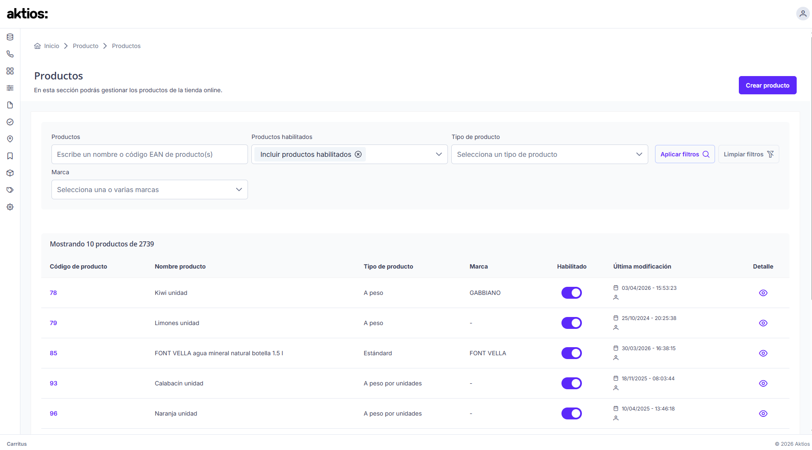Open the settings gear sidebar icon
Screen dimensions: 812x450
(10, 207)
